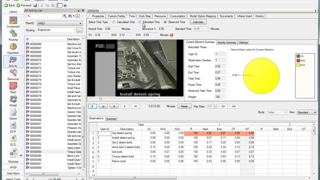The width and height of the screenshot is (320, 180).
Task: Open the Option library section
Action: [13, 114]
